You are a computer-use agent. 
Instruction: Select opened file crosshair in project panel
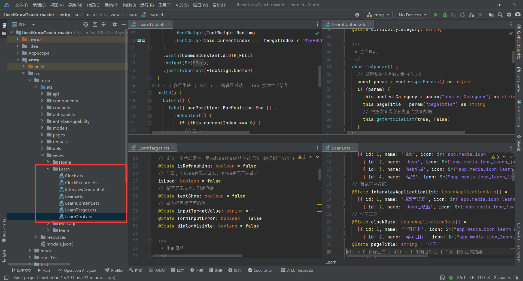pos(86,24)
